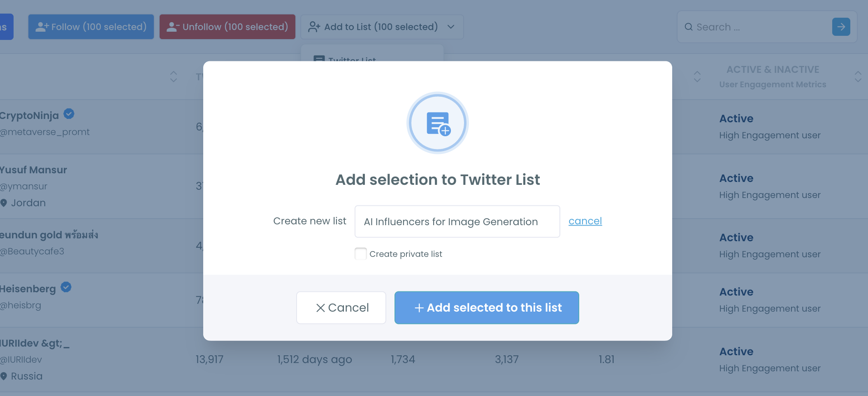Click the sort chevron on the first column header
Viewport: 868px width, 396px height.
coord(173,77)
